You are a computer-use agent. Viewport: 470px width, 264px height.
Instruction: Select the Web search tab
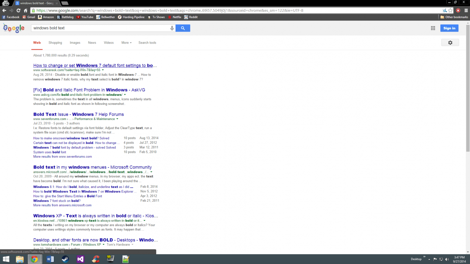(37, 43)
